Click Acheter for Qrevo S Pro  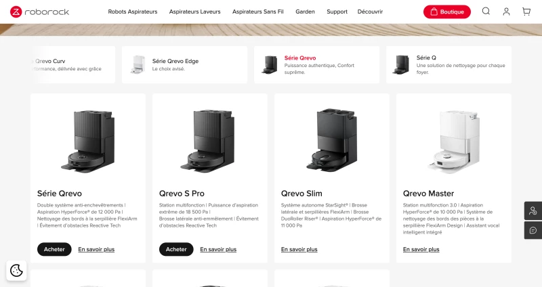pos(176,249)
